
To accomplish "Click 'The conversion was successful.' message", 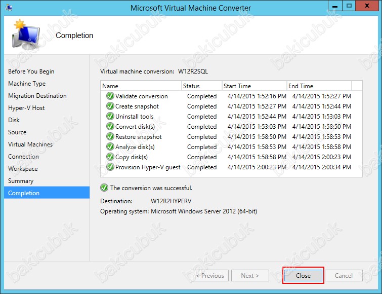I will click(151, 188).
